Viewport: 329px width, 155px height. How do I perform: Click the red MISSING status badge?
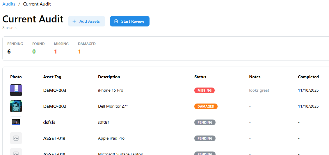(204, 90)
